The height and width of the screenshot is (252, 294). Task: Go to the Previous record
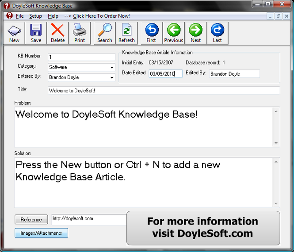174,33
